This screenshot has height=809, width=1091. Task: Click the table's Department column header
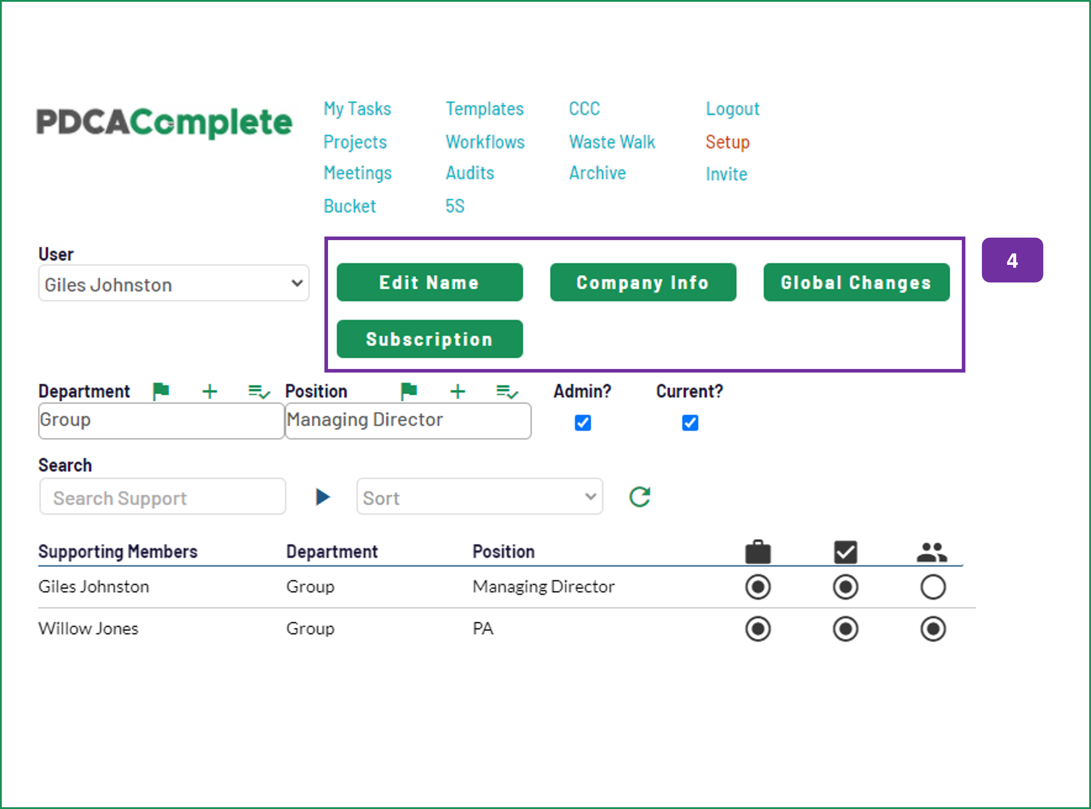pos(332,552)
